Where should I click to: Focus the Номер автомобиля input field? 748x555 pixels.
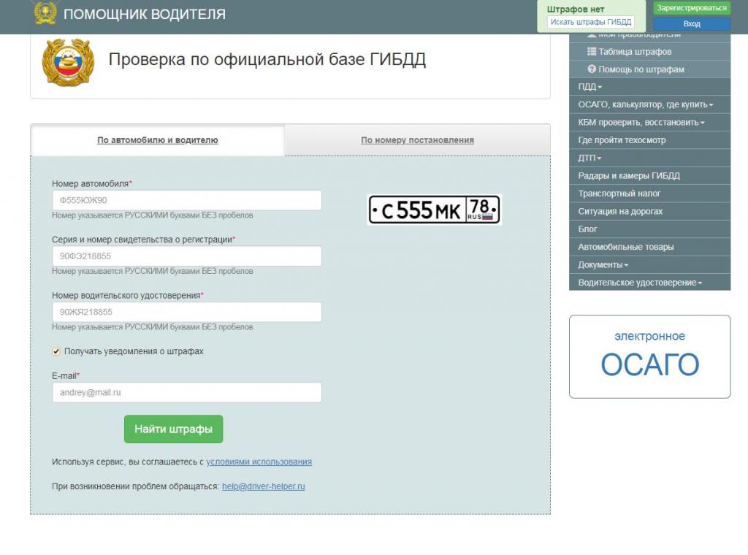point(187,200)
